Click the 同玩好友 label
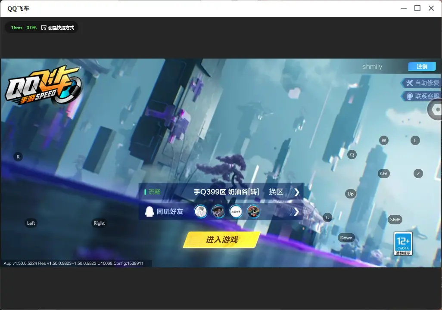This screenshot has width=442, height=310. 170,211
